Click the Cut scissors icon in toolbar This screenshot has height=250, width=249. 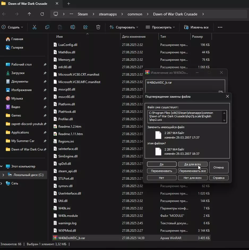(x=35, y=27)
